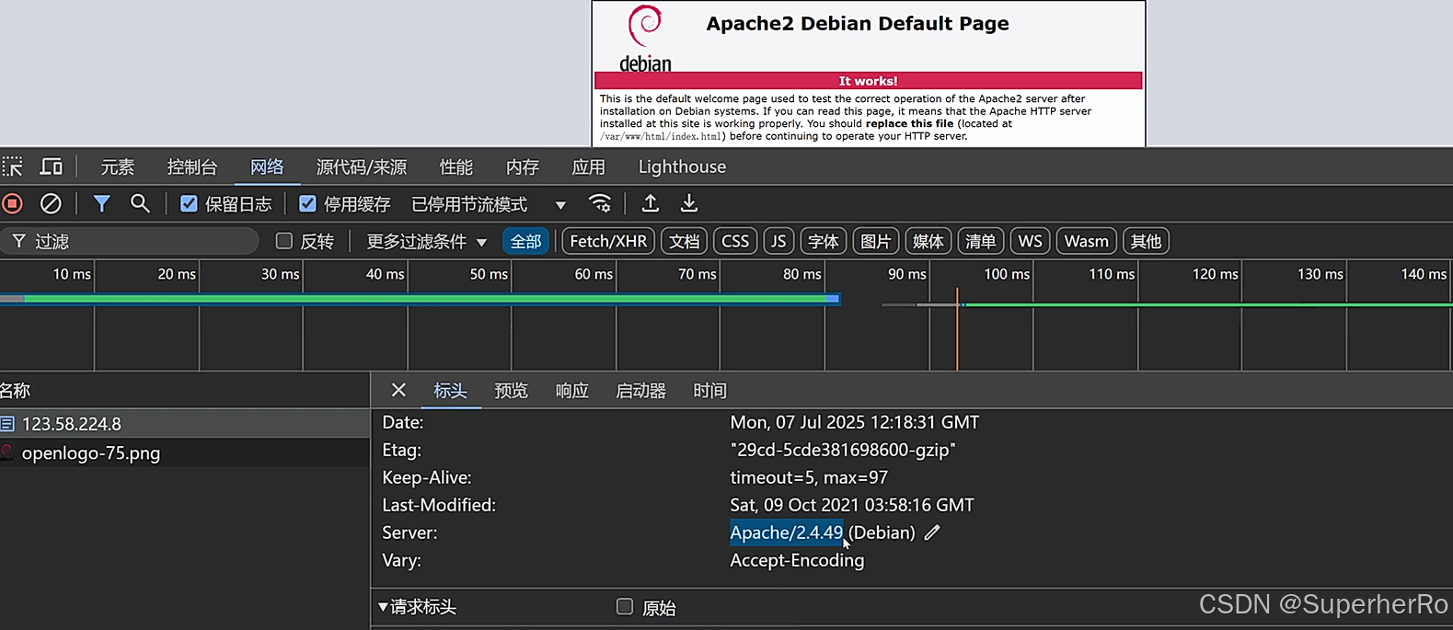Screen dimensions: 1453x630
Task: Enable the 原始 checkbox for request headers
Action: [625, 607]
